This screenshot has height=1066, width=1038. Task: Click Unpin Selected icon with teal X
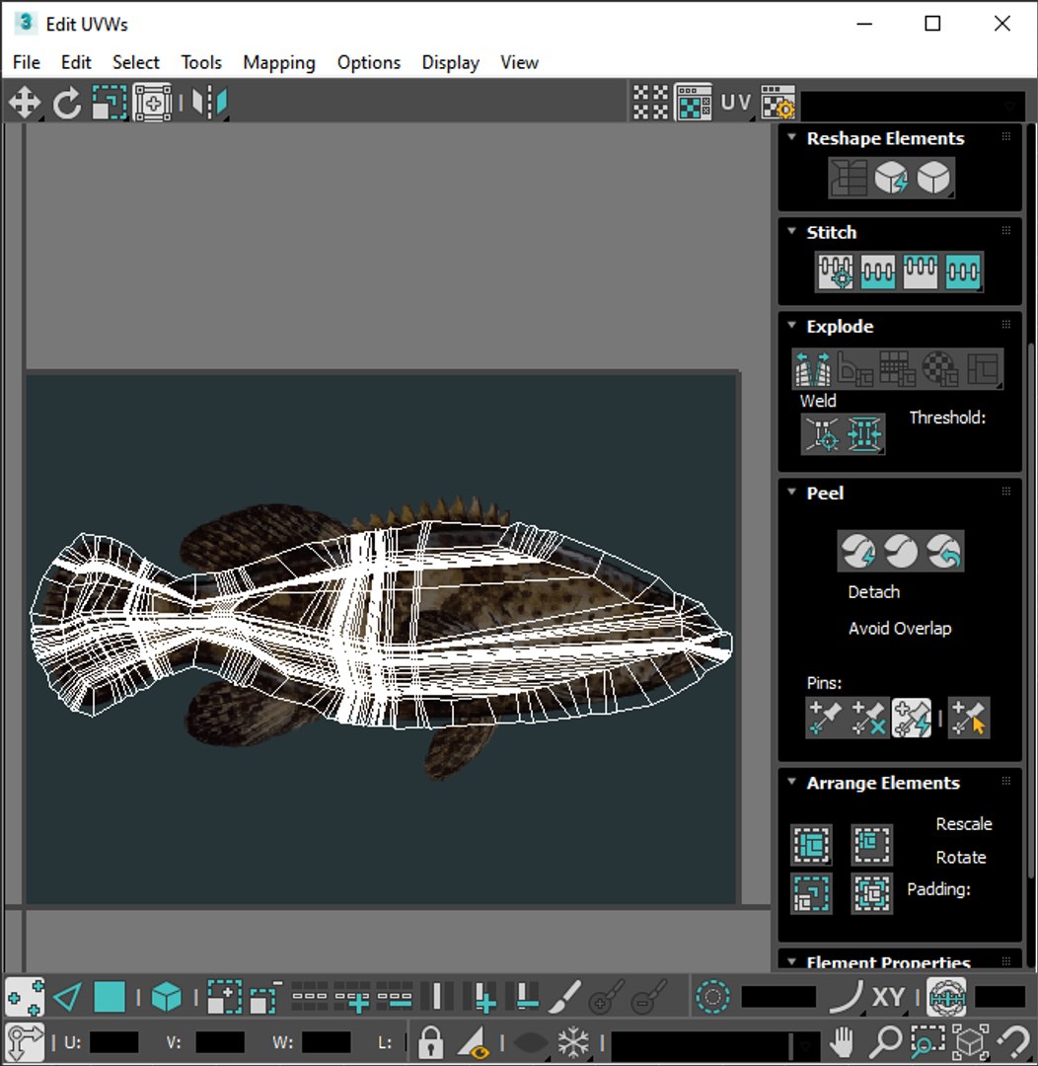[868, 718]
